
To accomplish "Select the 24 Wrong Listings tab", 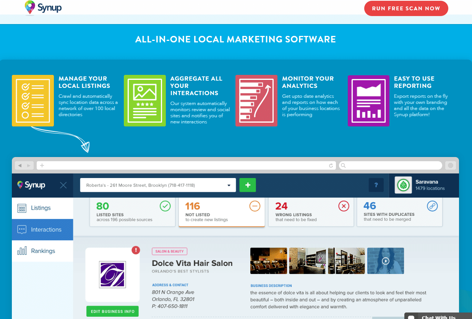I will (311, 212).
